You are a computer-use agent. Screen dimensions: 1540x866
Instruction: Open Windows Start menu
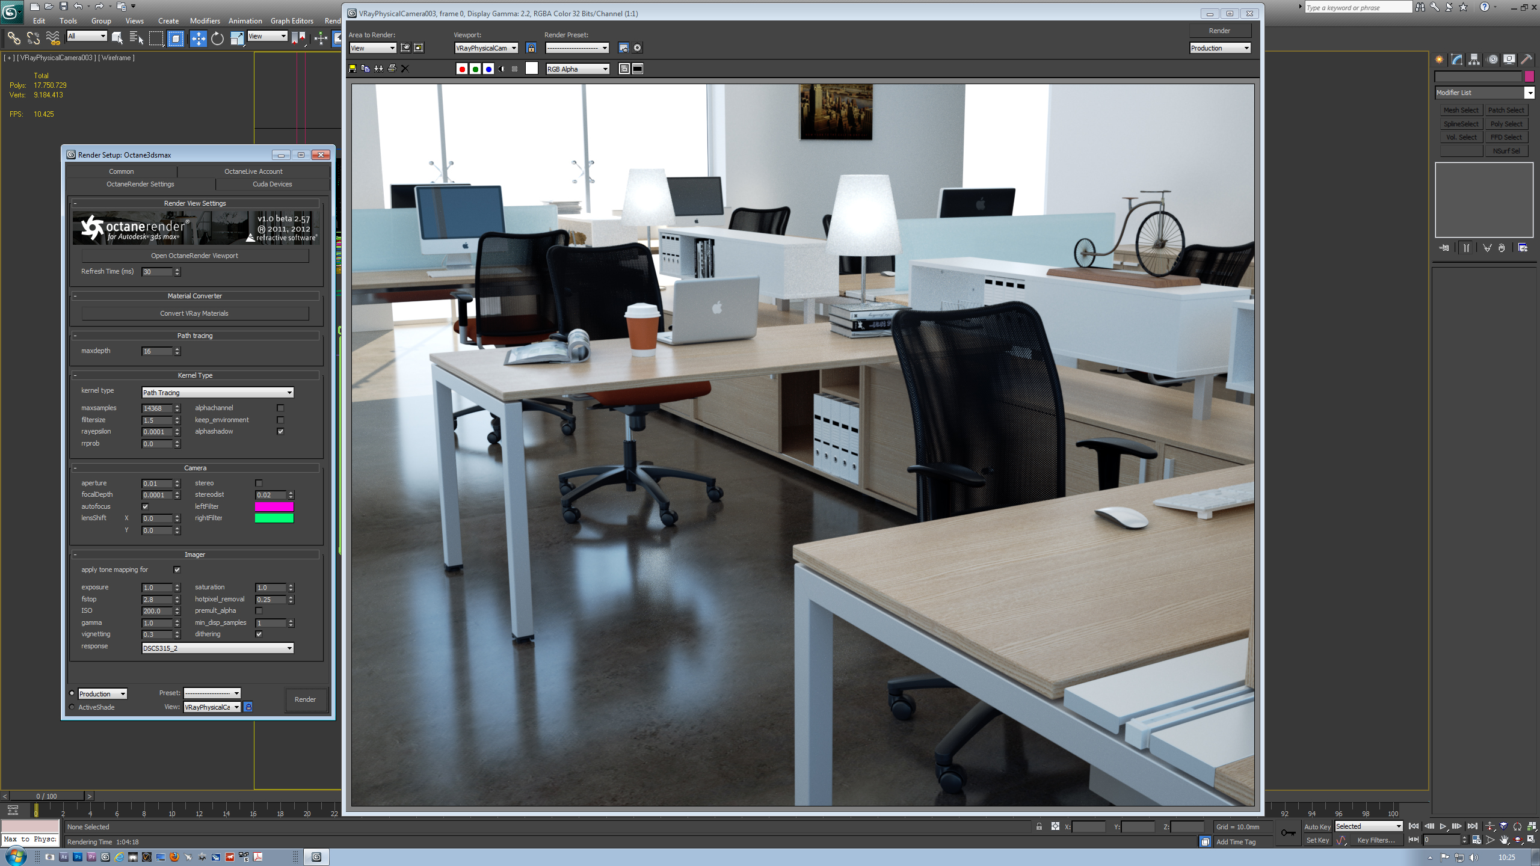click(x=16, y=856)
